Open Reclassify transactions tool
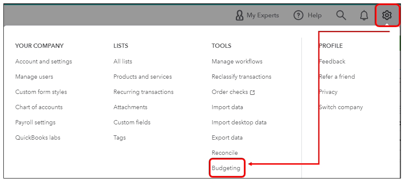This screenshot has width=406, height=184. pyautogui.click(x=242, y=77)
